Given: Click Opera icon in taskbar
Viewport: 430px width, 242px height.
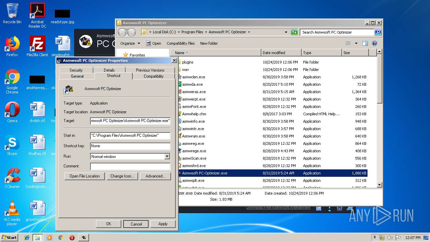Looking at the screenshot, I should click(72, 238).
